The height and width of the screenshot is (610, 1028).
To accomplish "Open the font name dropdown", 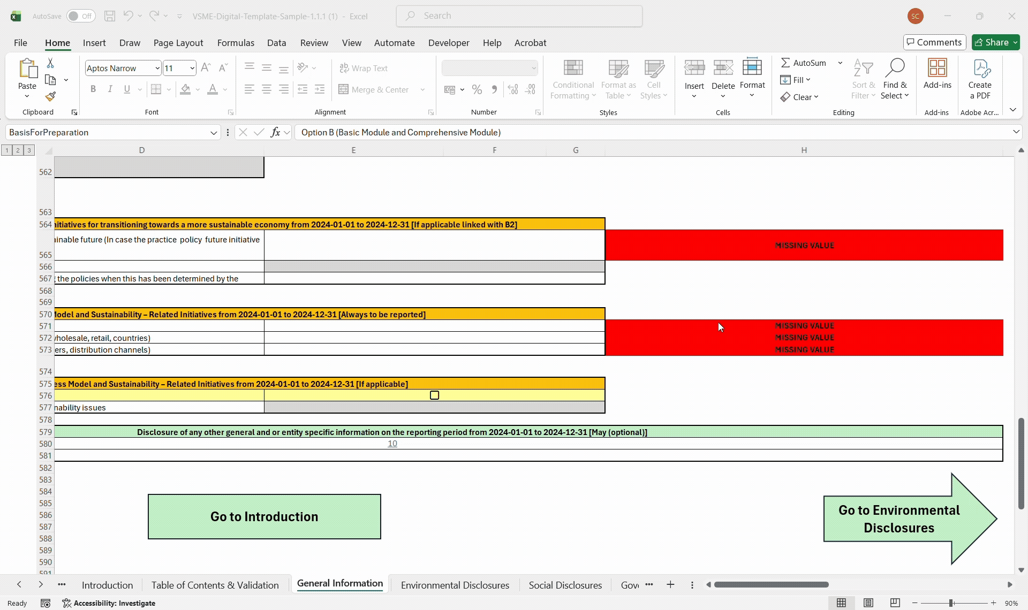I will tap(157, 68).
